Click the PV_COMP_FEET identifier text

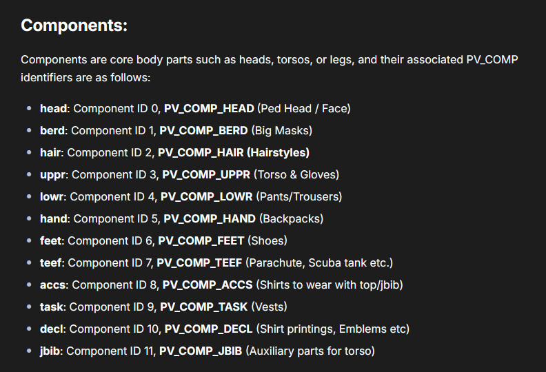201,241
